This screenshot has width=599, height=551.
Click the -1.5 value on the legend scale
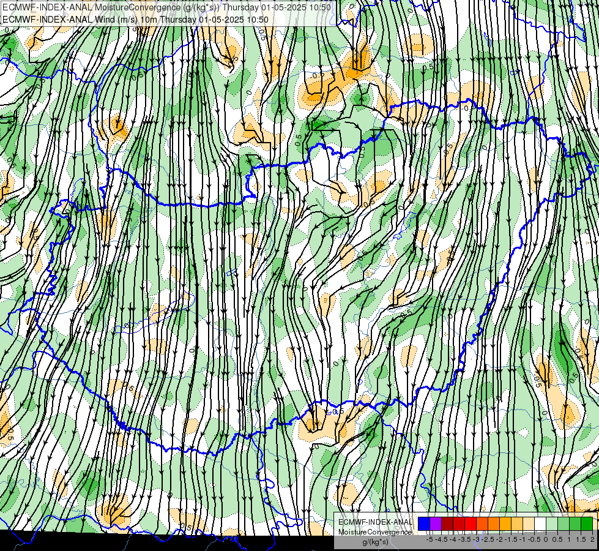coord(511,539)
